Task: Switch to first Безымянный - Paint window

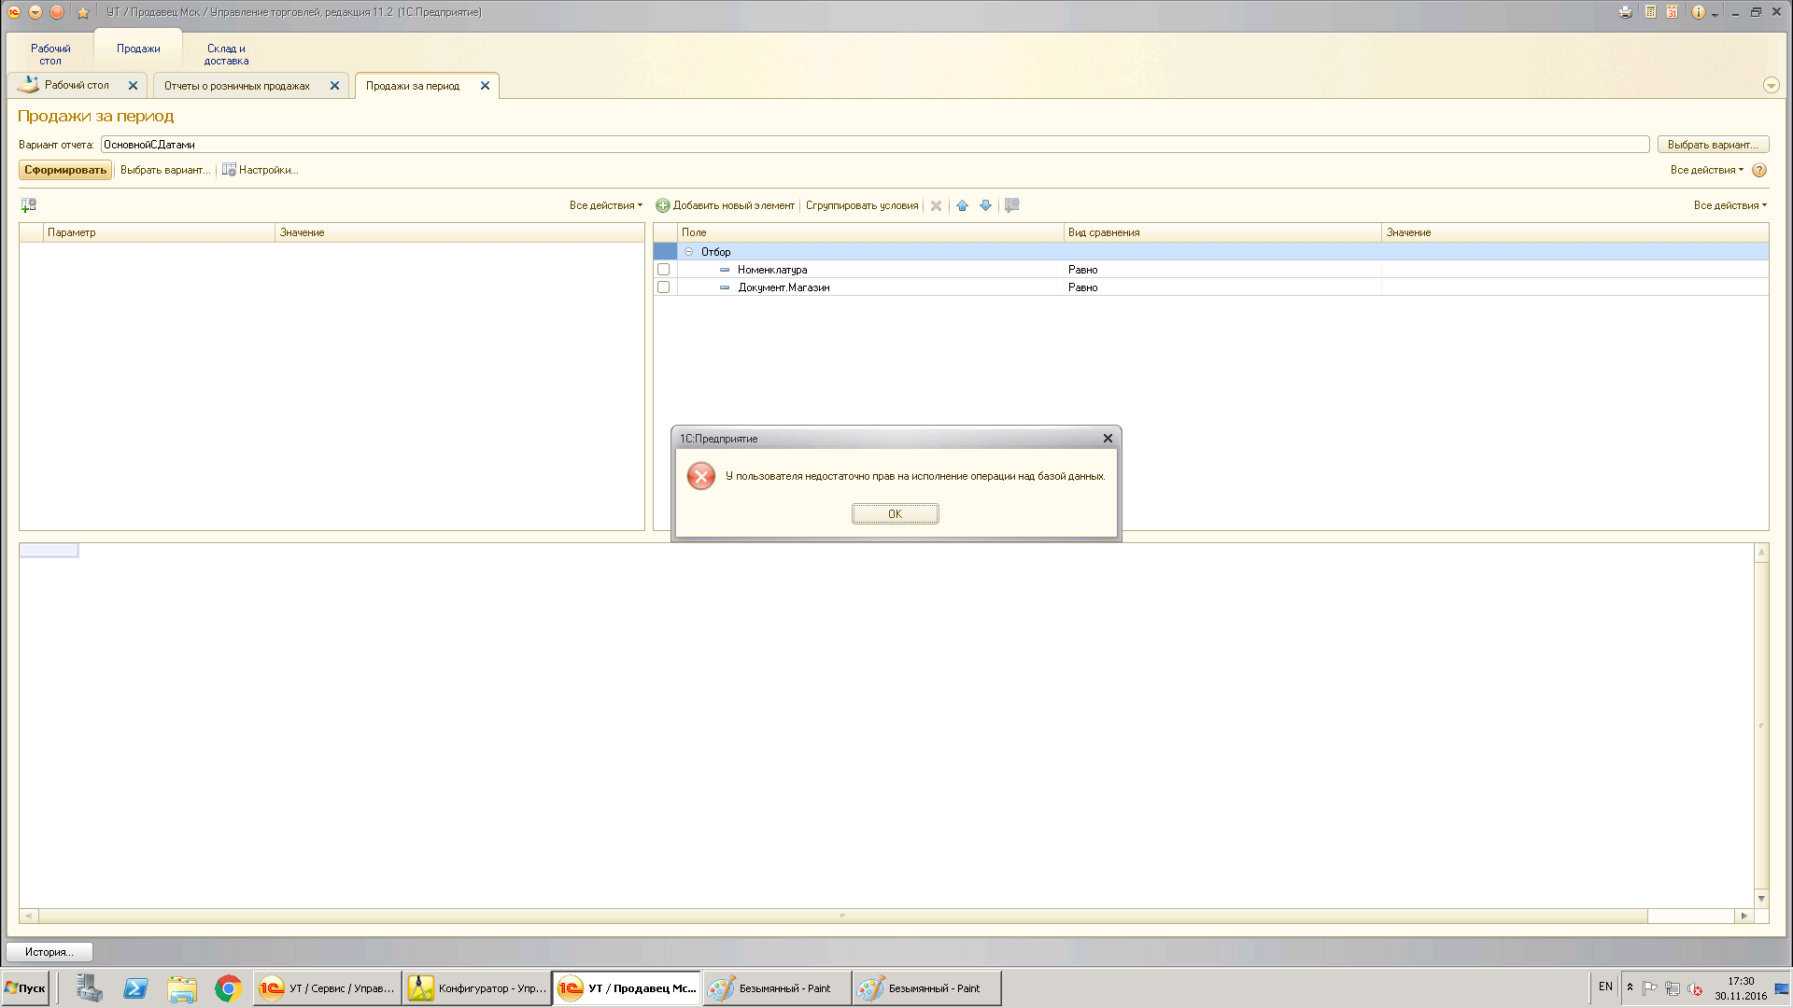Action: point(776,988)
